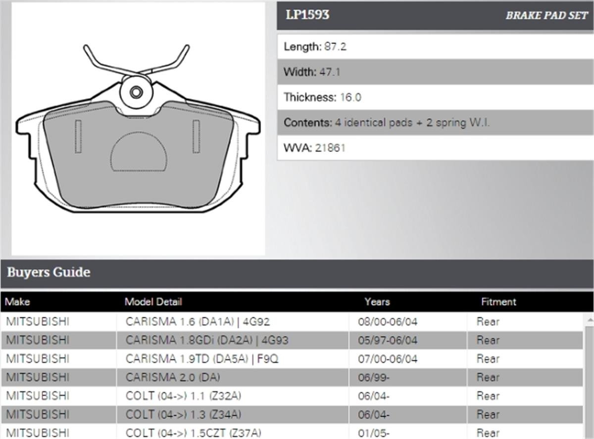Viewport: 594px width, 439px height.
Task: Click the BRAKE PAD SET label
Action: (x=546, y=15)
